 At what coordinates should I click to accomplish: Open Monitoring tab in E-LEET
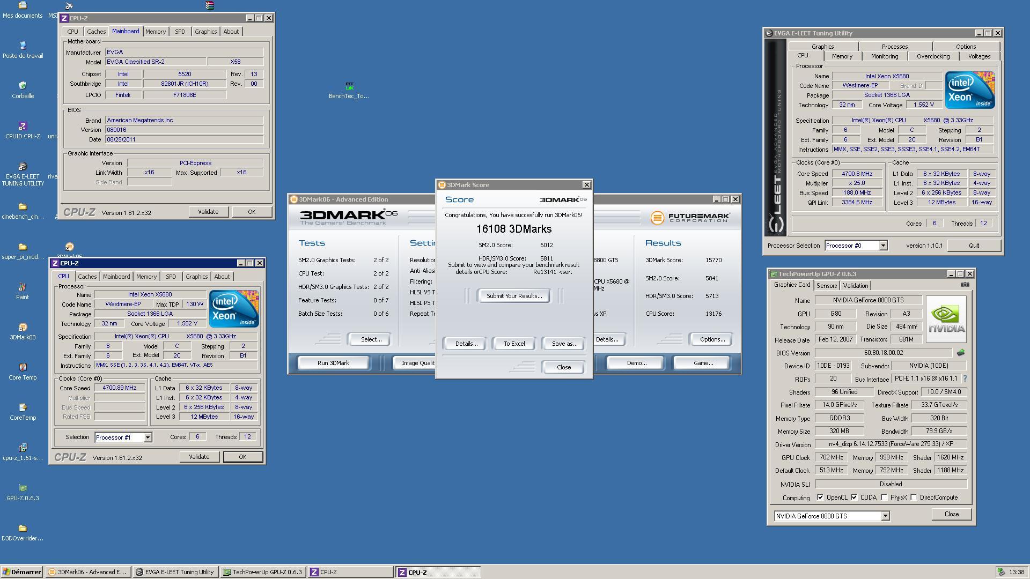(x=885, y=56)
